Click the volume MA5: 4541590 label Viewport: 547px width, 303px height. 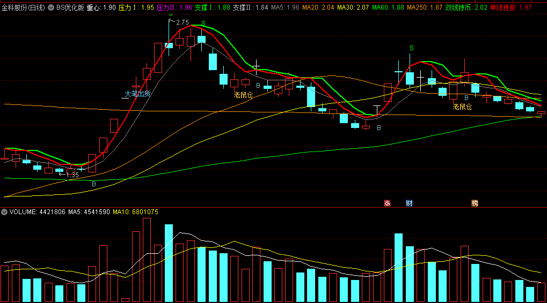click(x=89, y=212)
